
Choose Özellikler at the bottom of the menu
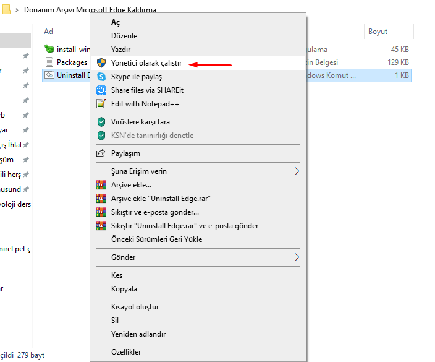126,352
